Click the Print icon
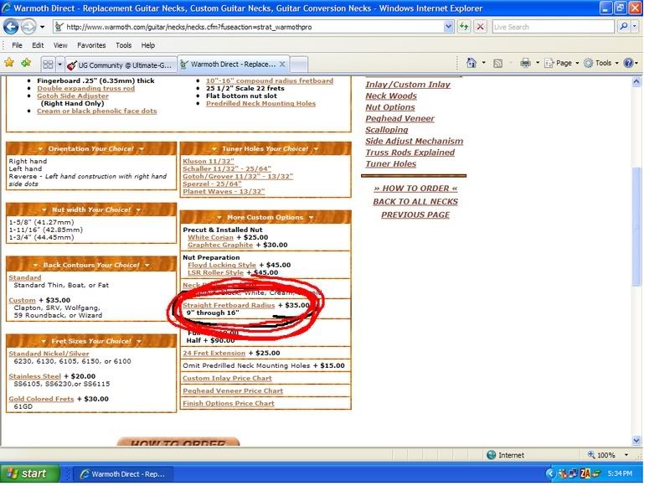The image size is (670, 486). tap(525, 63)
